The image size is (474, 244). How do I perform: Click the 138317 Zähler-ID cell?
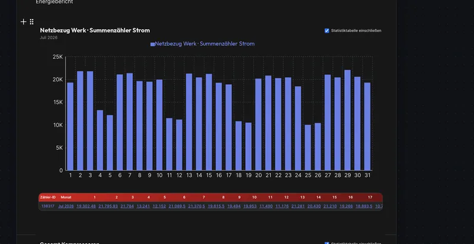[x=48, y=206]
